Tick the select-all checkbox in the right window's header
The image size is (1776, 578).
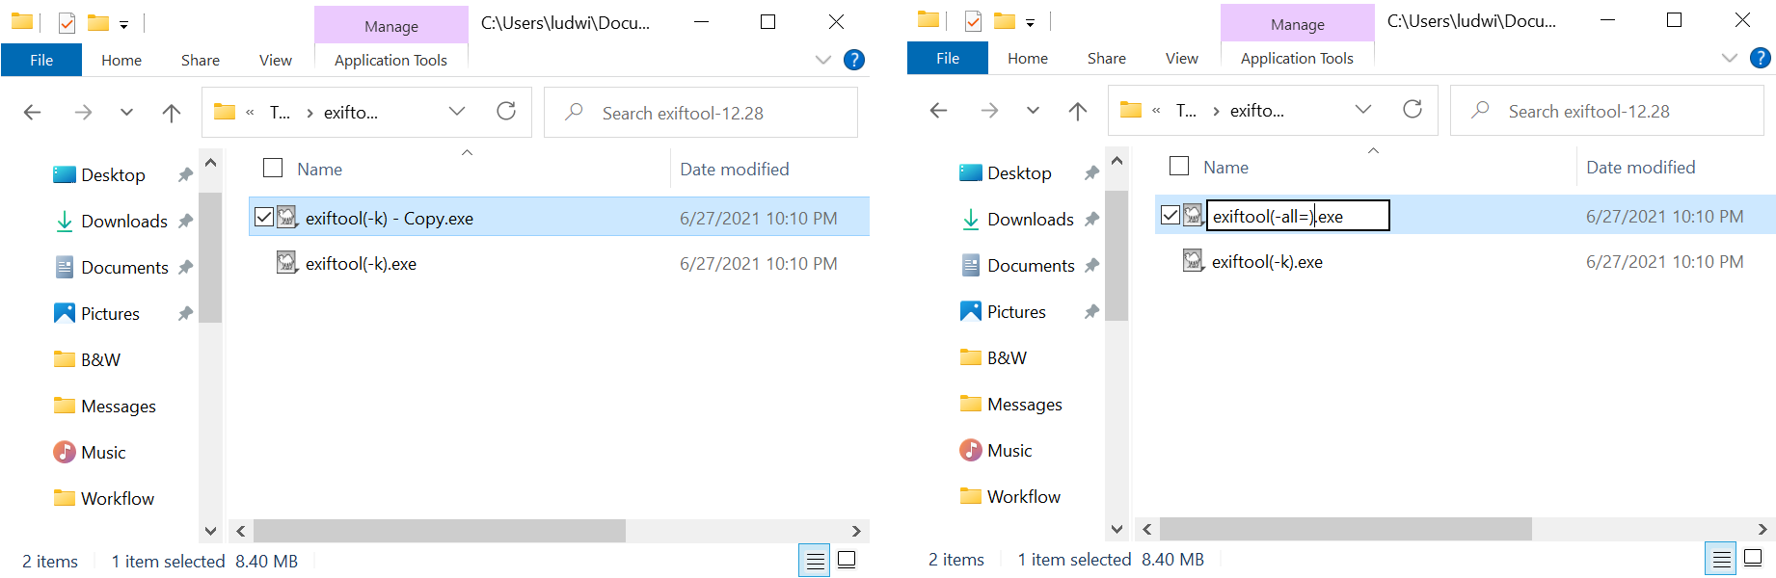1179,167
